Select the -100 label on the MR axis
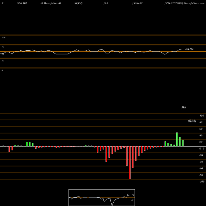The image size is (206, 206). (201, 182)
